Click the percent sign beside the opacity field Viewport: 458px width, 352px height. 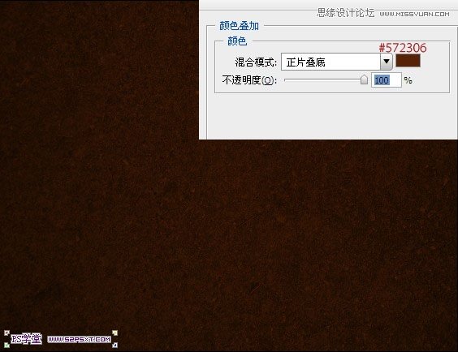pos(408,80)
